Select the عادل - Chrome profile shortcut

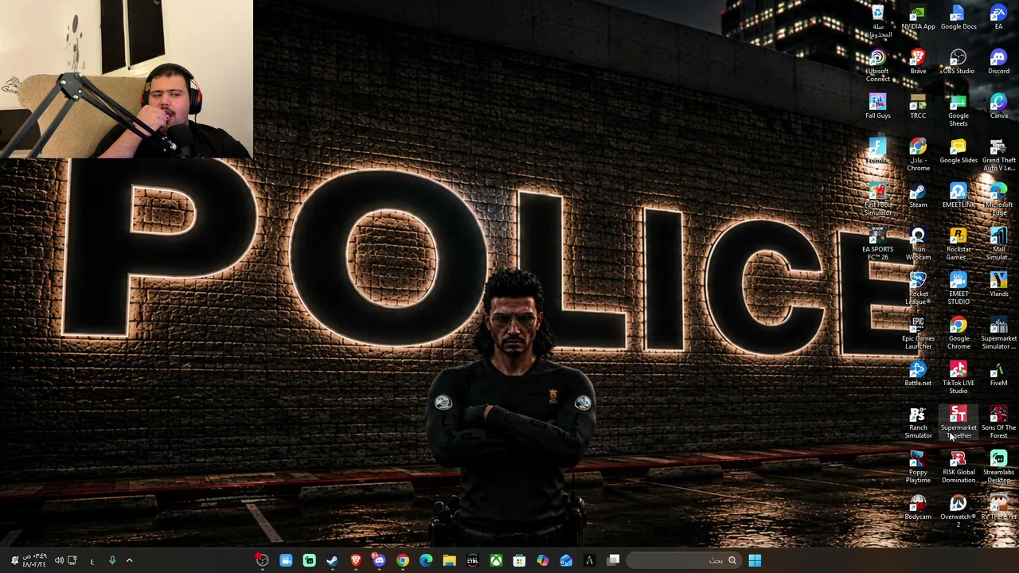coord(918,154)
